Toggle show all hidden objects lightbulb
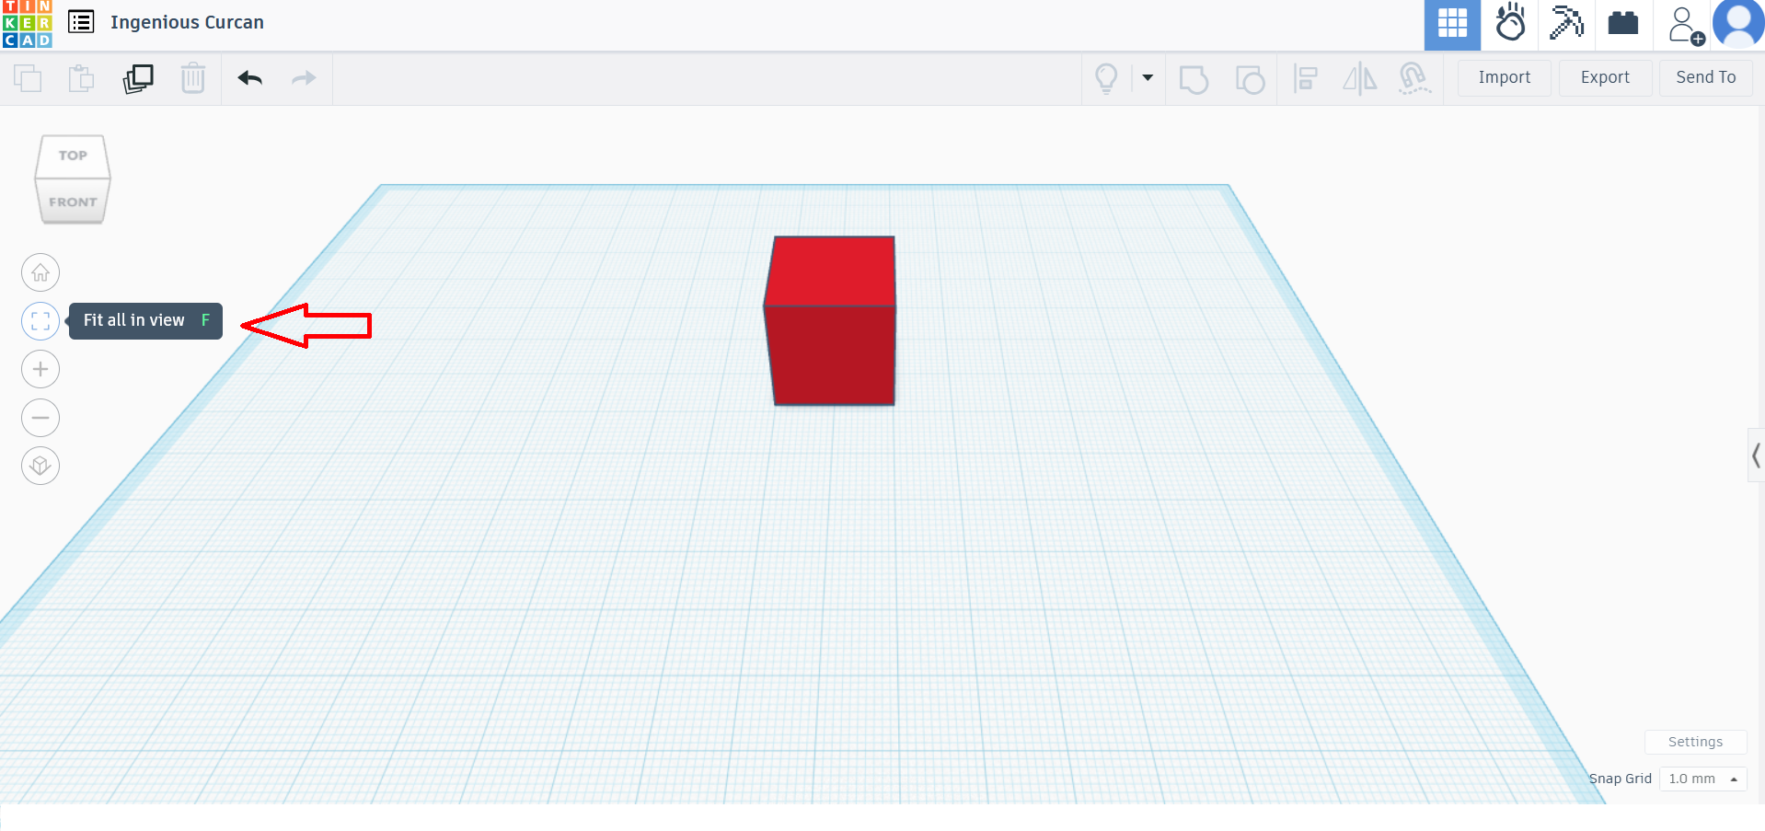 [x=1106, y=78]
